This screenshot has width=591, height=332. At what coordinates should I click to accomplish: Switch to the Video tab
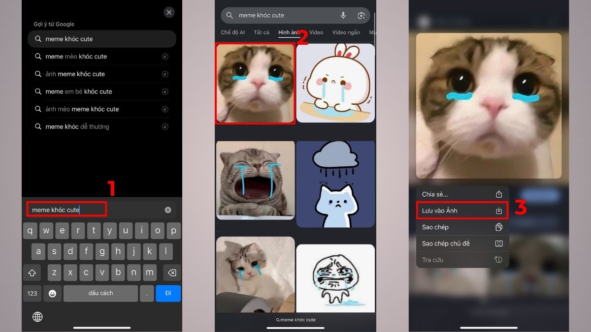[x=316, y=32]
